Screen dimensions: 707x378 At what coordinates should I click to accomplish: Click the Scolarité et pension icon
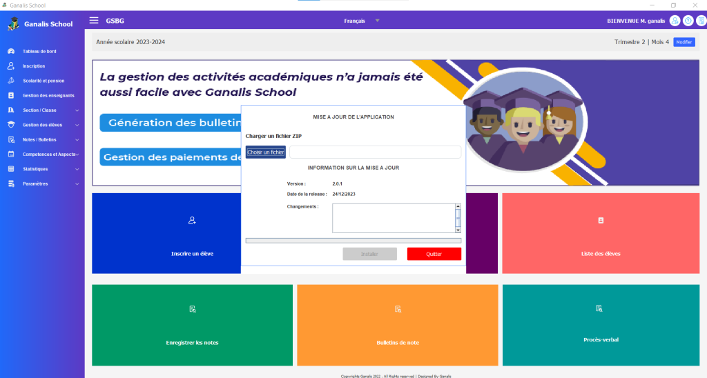pos(11,81)
